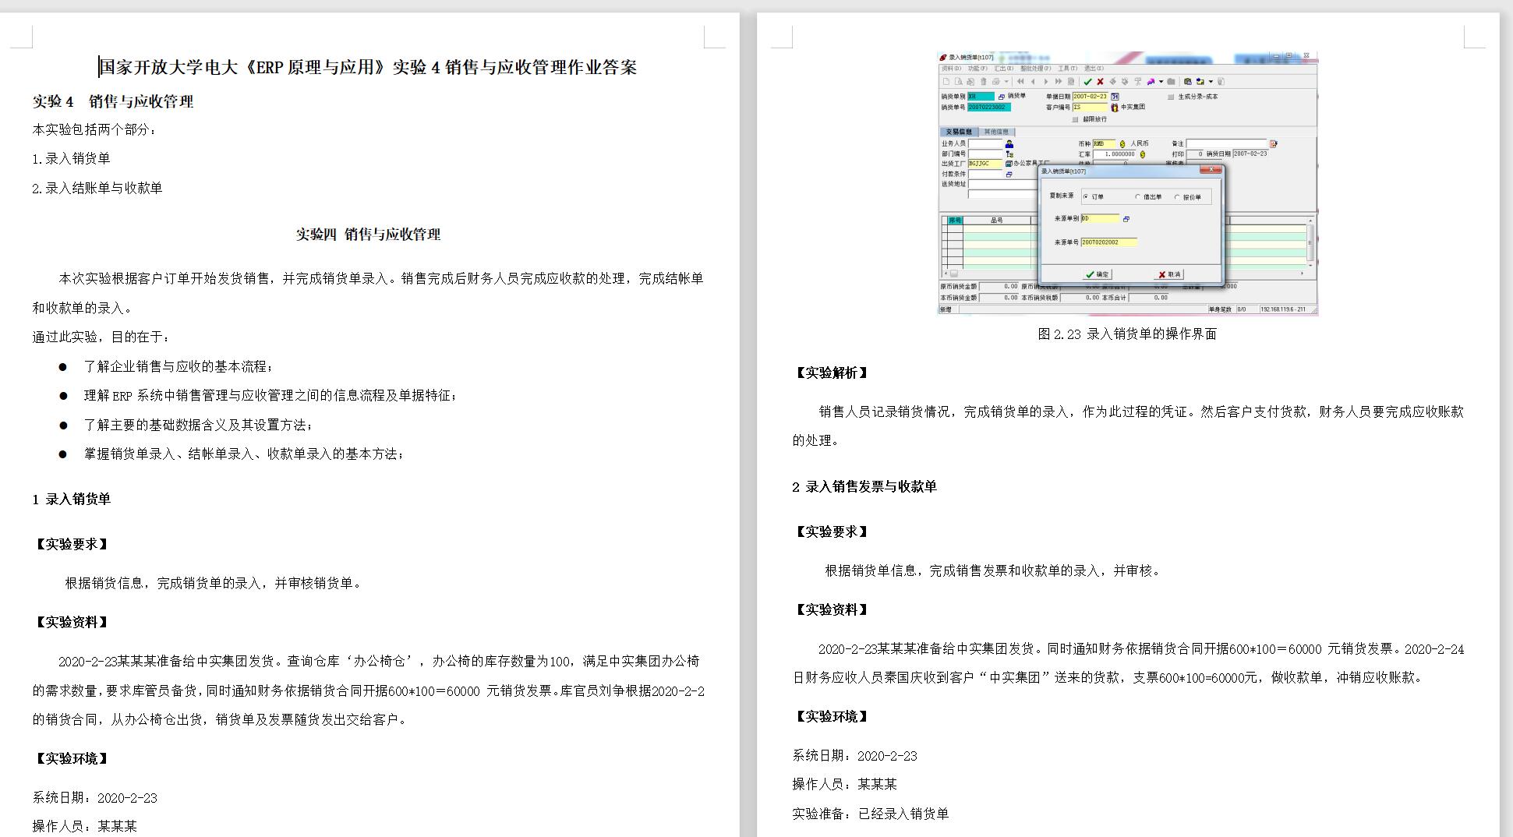Click the 来源单别 input field

(1100, 219)
